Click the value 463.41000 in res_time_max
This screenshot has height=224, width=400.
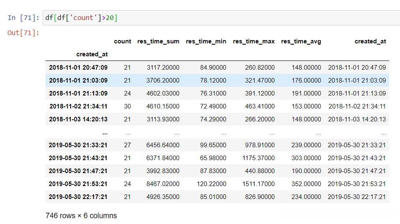(x=260, y=106)
